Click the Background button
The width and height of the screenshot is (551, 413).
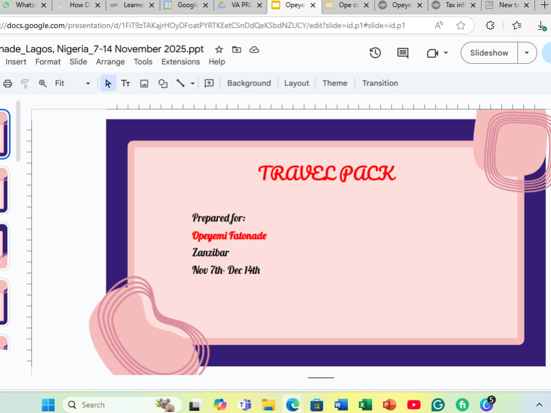click(x=249, y=83)
